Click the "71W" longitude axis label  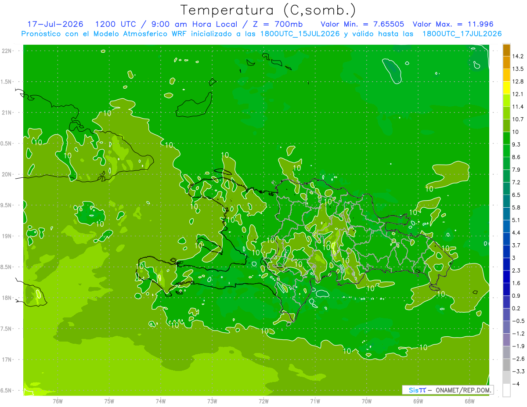[315, 401]
